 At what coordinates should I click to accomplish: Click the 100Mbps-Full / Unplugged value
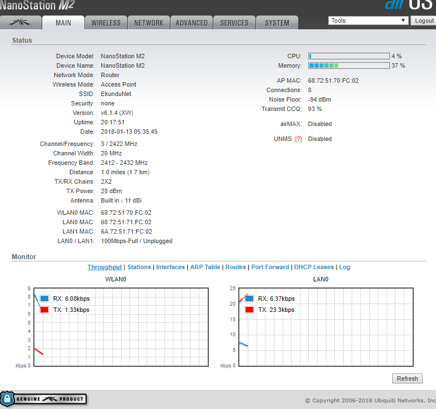coord(137,241)
